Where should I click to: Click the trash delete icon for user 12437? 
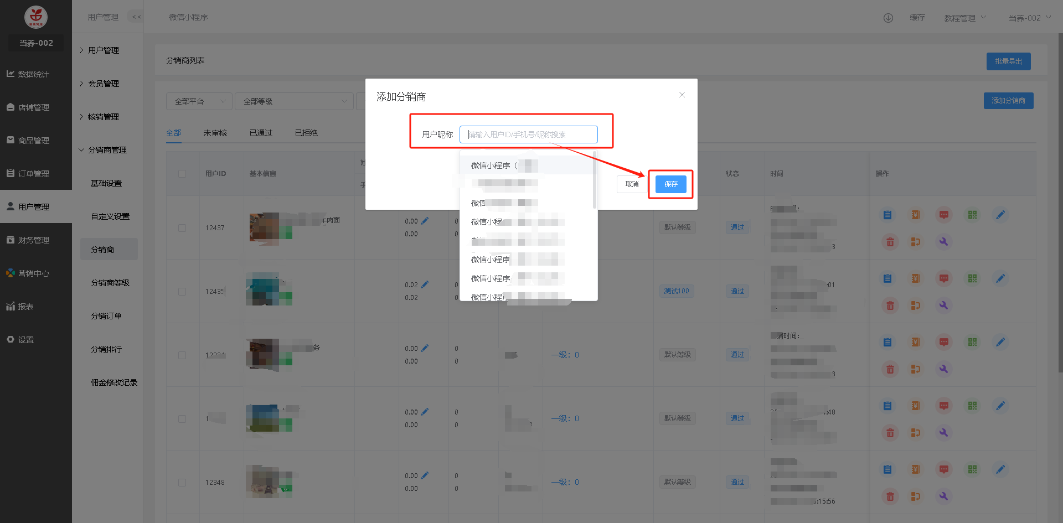pyautogui.click(x=890, y=242)
